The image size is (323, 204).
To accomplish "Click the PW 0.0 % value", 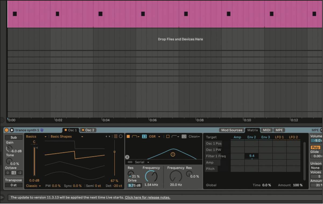I will 56,186.
